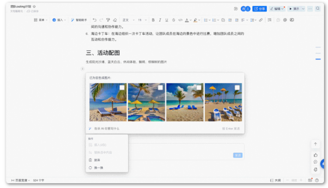Insert a hyperlink from toolbar

261,20
